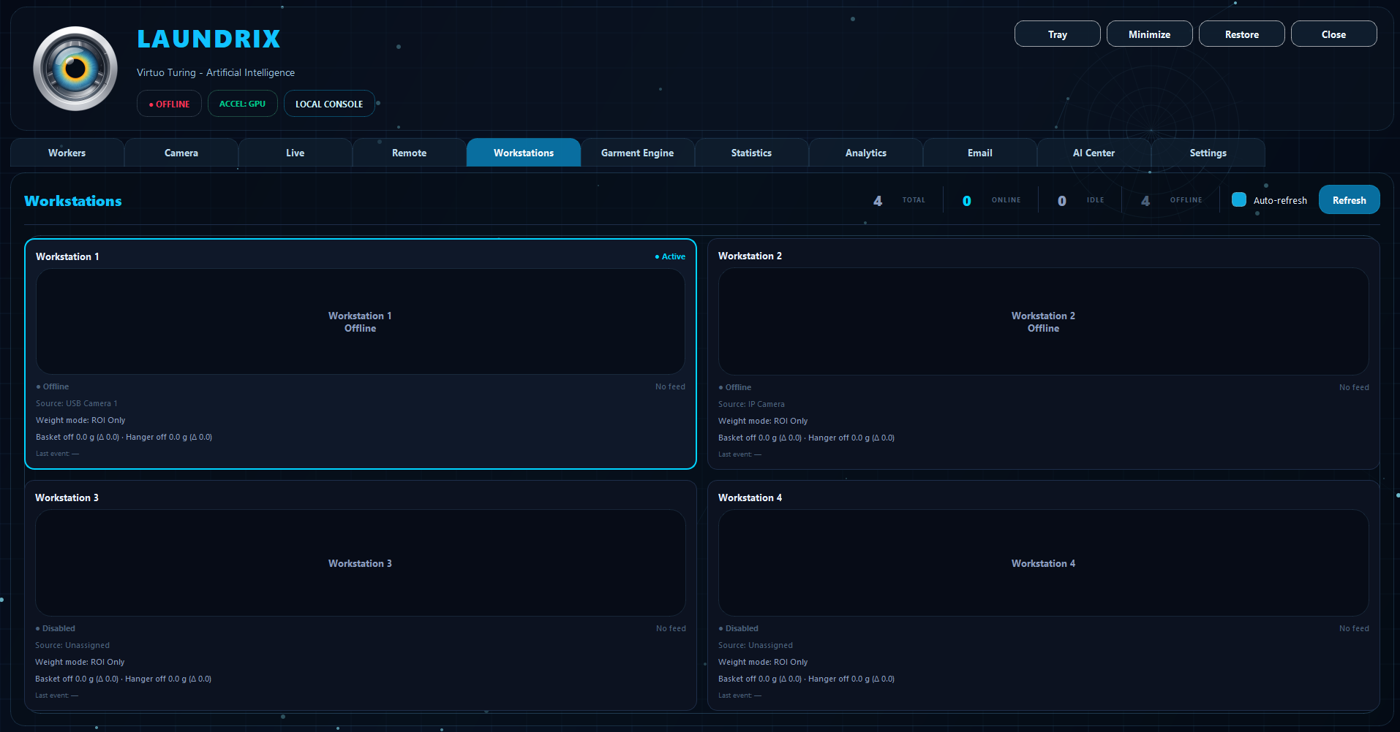1400x732 pixels.
Task: Open the Garment Engine tab
Action: 637,153
